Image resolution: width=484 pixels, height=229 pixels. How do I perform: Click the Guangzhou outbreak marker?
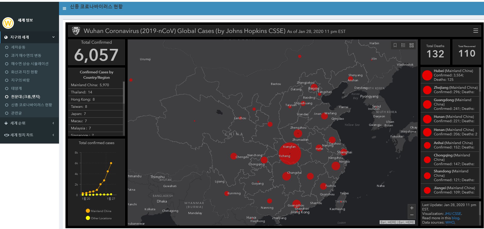(296, 204)
